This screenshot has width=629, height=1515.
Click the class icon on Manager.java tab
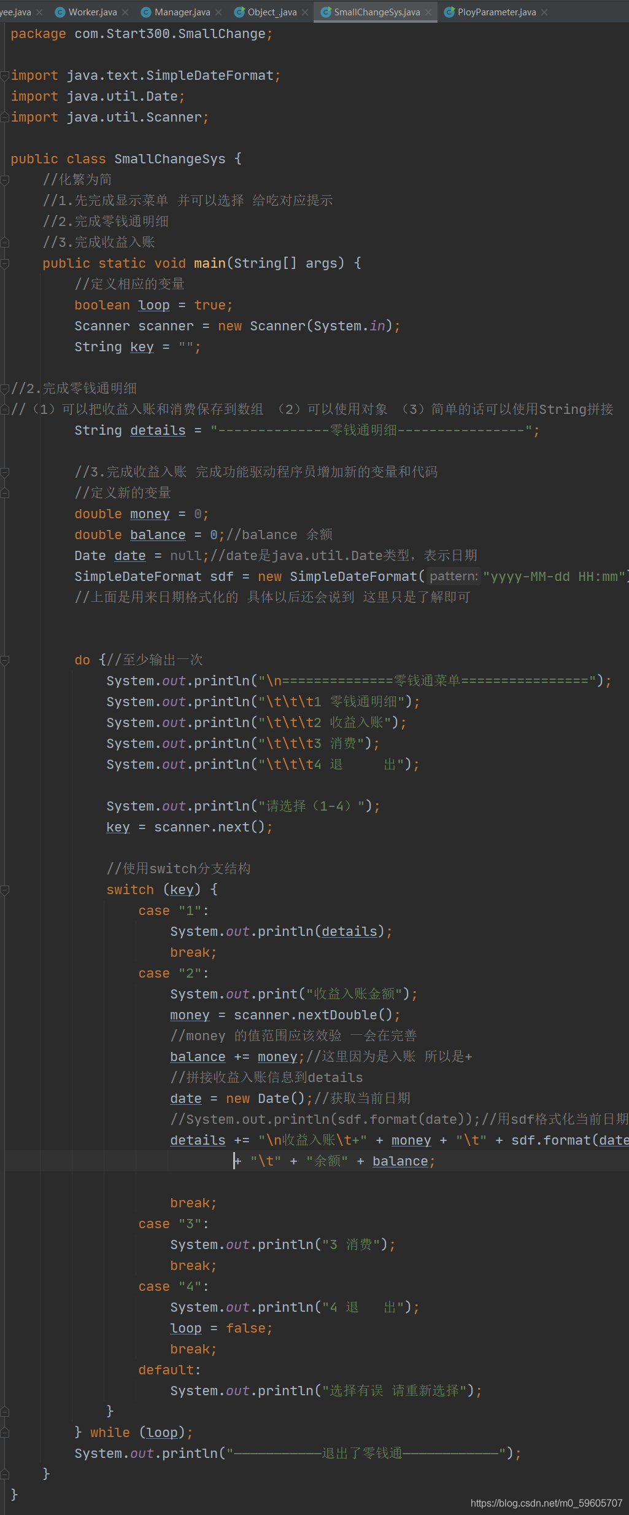[x=146, y=12]
